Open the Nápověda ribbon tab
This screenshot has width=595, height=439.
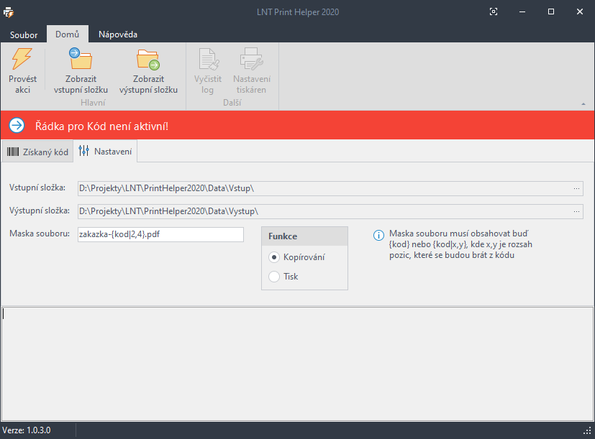click(x=118, y=34)
